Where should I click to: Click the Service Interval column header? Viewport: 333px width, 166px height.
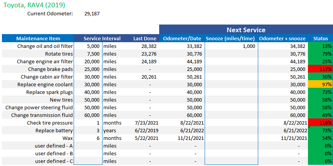pyautogui.click(x=102, y=38)
